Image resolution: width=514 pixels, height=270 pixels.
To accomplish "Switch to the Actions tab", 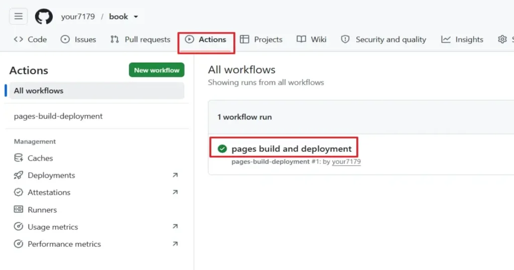I will point(206,40).
